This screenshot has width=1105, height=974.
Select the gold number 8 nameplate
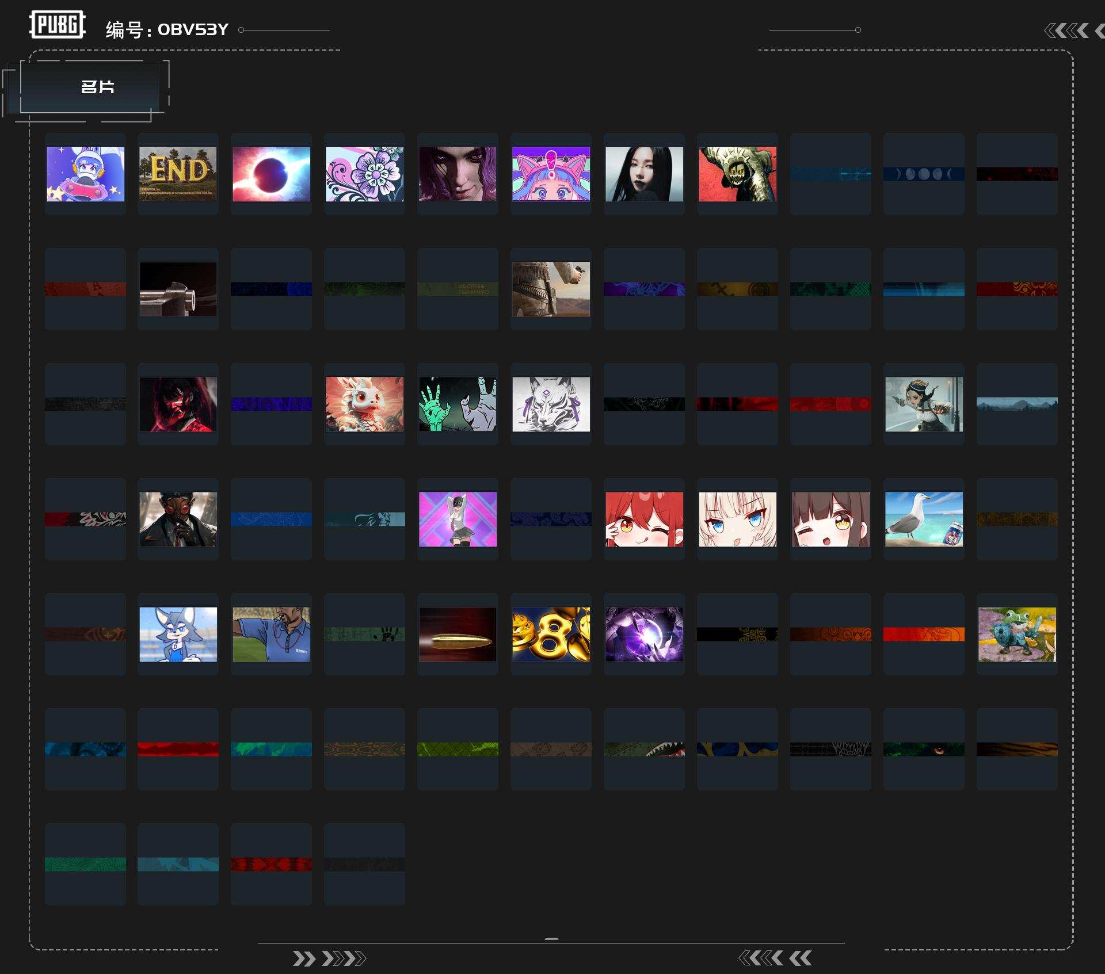551,634
